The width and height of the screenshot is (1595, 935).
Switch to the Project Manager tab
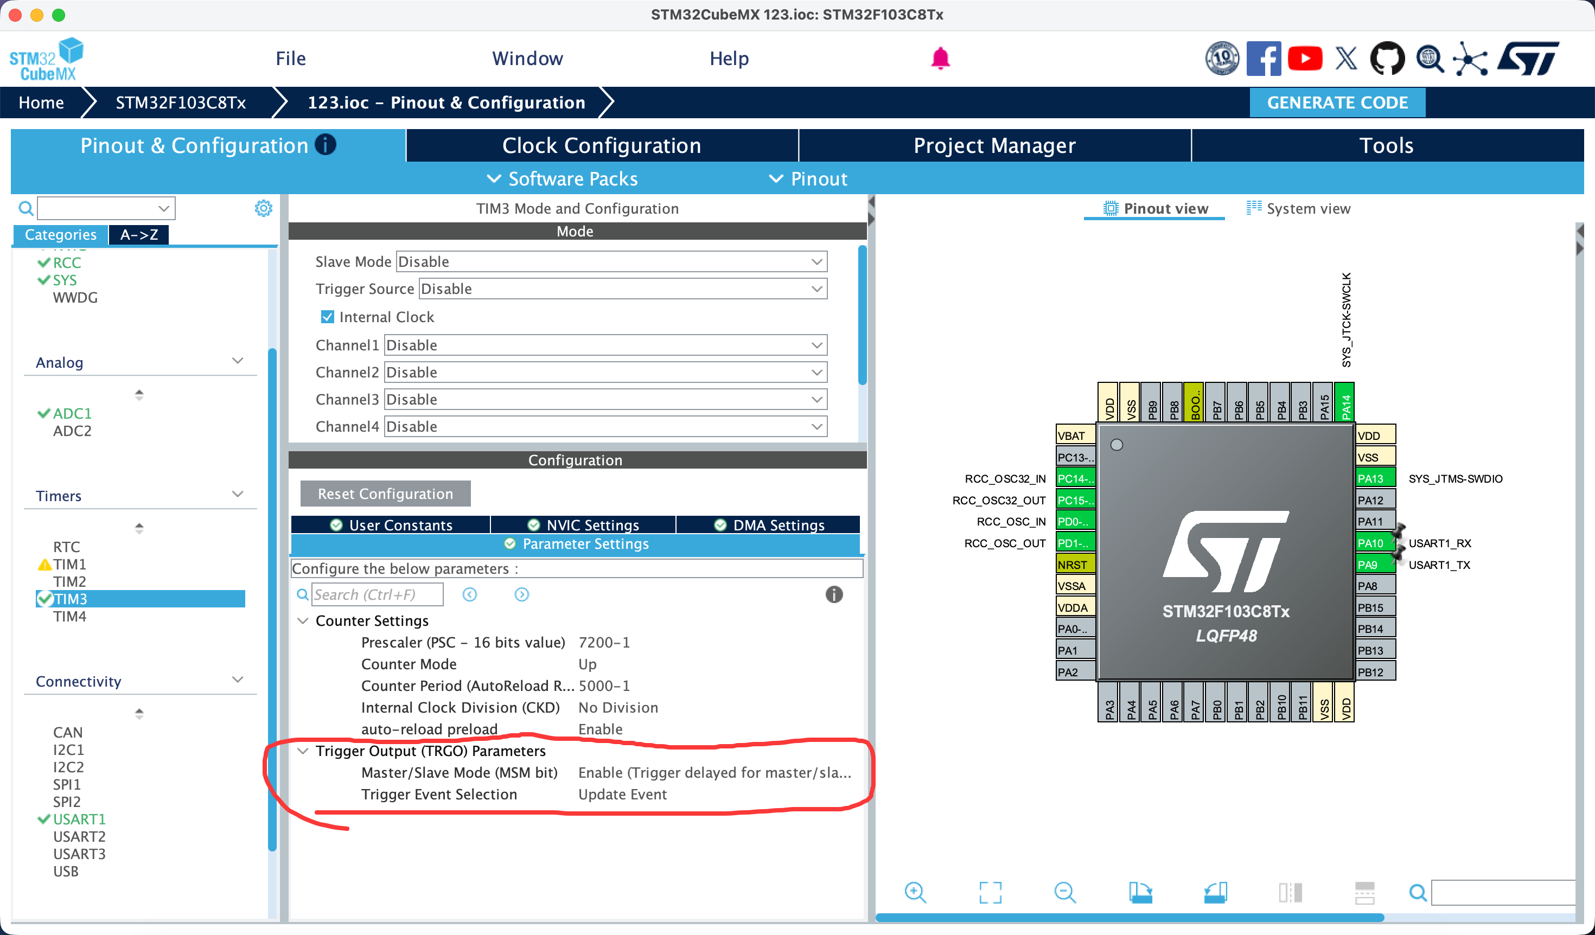[x=994, y=145]
